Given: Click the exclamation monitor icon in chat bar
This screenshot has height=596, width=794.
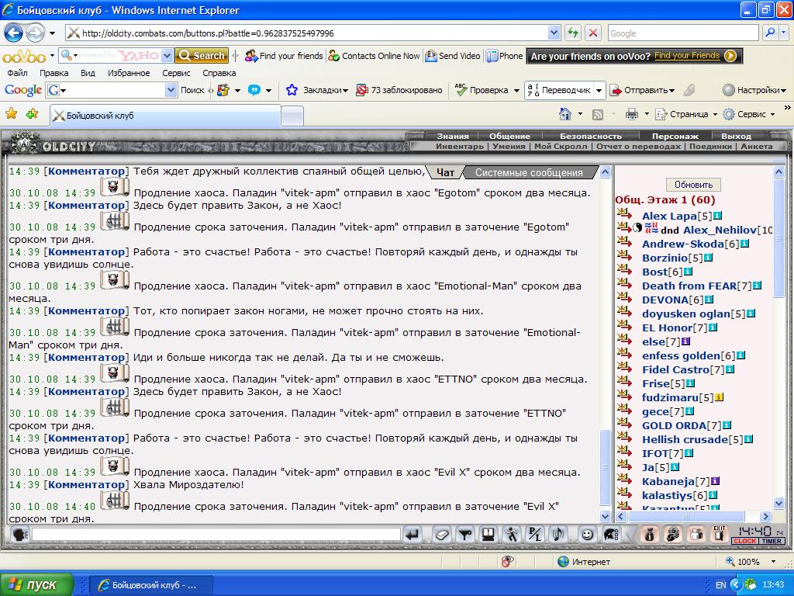Looking at the screenshot, I should (488, 535).
